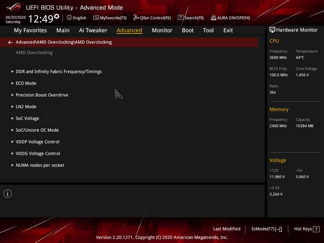This screenshot has width=324, height=243.
Task: Expand the ECO Mode submenu
Action: click(x=26, y=83)
